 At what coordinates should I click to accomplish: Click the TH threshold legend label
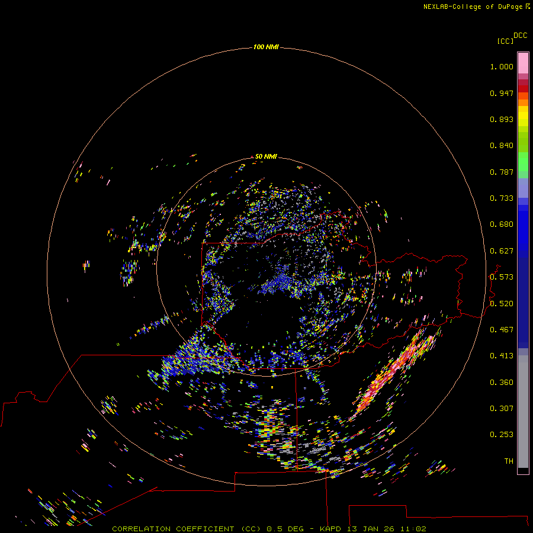click(x=509, y=461)
